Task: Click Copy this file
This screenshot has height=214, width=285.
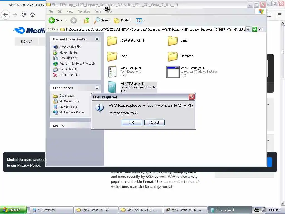Action: 68,58
